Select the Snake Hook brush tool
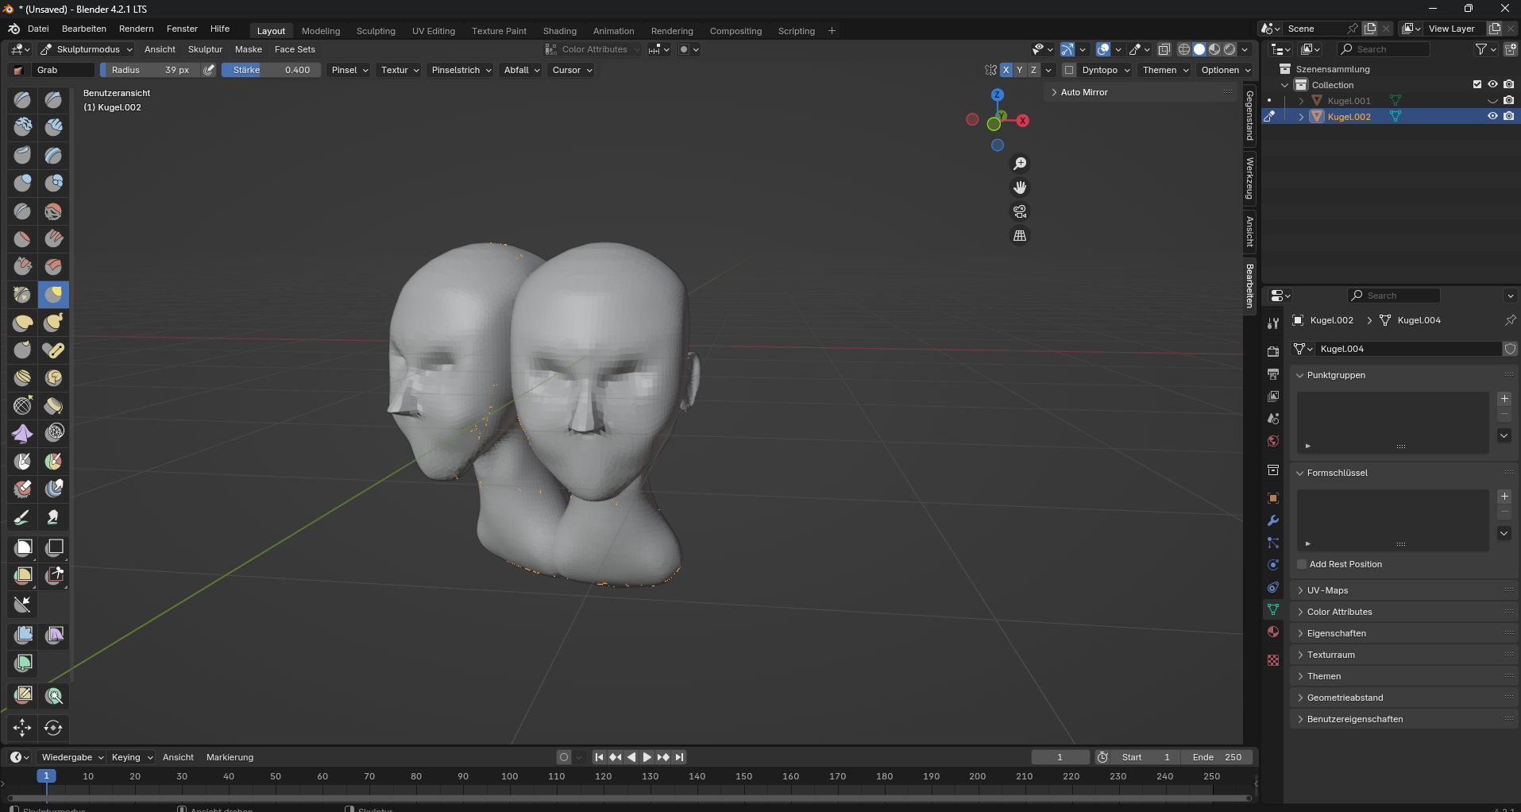 (53, 323)
